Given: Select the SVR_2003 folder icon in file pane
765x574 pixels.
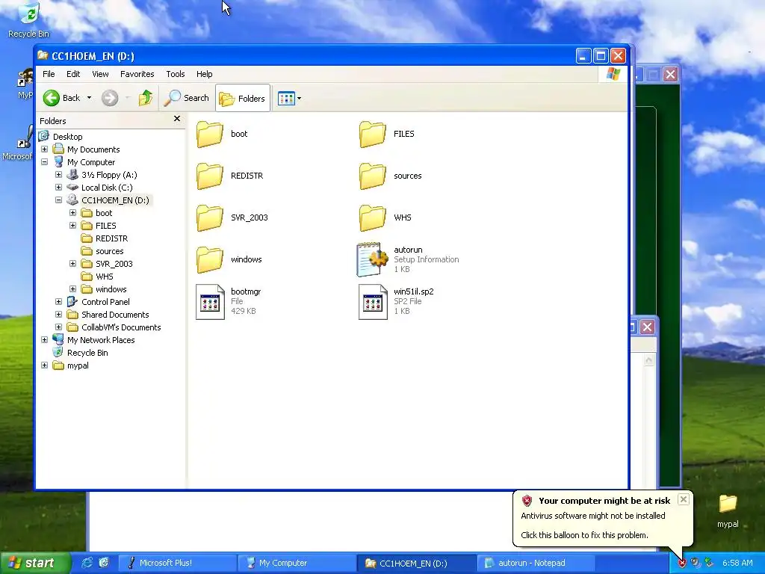Looking at the screenshot, I should pyautogui.click(x=210, y=218).
